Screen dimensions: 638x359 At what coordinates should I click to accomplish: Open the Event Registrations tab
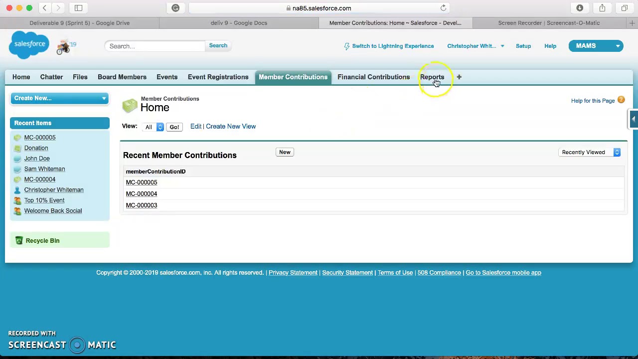pos(218,77)
